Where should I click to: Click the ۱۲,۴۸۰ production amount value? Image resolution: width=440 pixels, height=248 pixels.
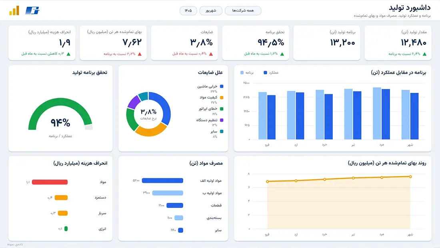pos(414,42)
